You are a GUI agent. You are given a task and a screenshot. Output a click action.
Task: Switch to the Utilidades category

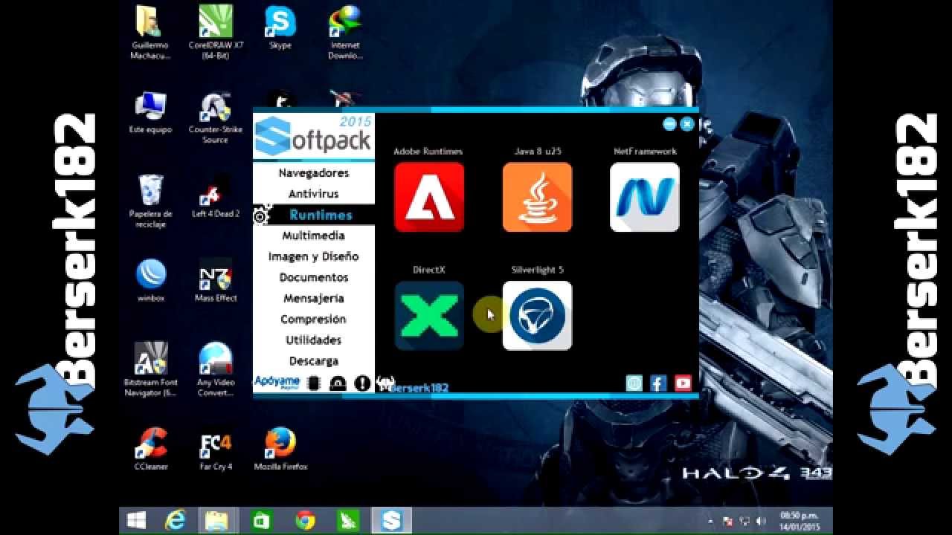314,340
